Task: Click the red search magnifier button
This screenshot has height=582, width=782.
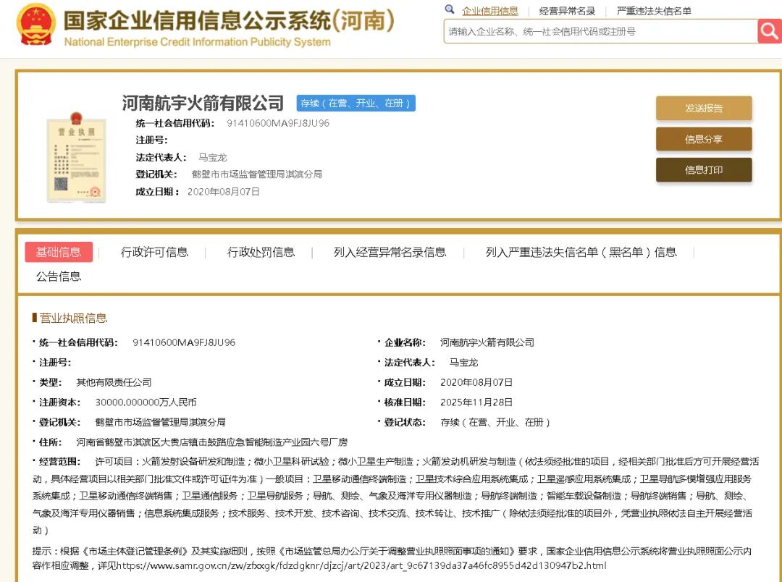Action: tap(768, 31)
